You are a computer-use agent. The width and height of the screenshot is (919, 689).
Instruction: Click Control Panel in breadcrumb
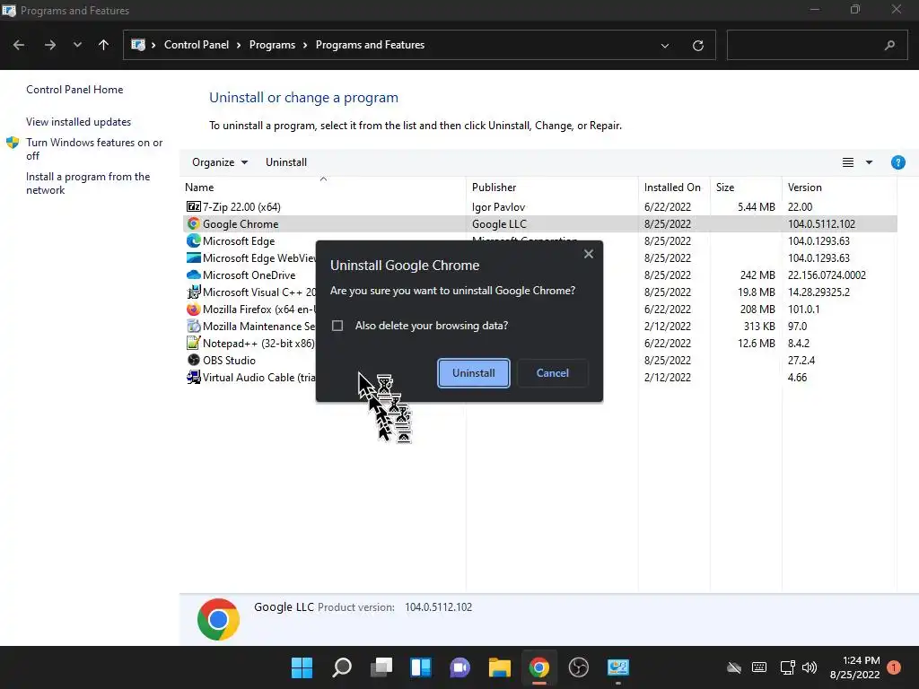(197, 45)
